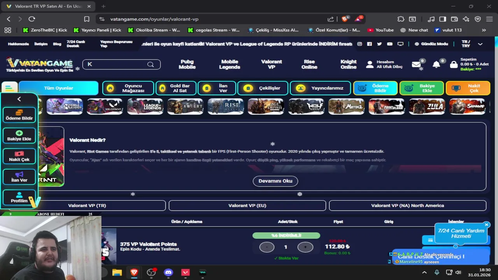Open the browser playlist music note icon

click(x=431, y=19)
